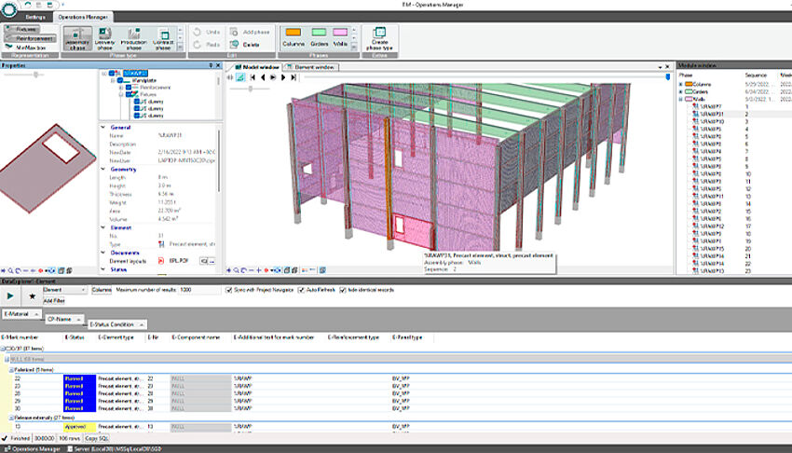Toggle Sync with Project Navigator checkbox
Image resolution: width=792 pixels, height=453 pixels.
pos(230,290)
